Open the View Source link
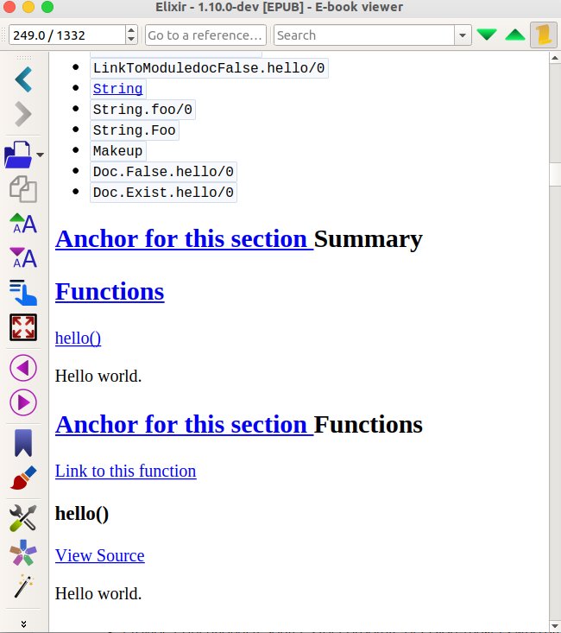Viewport: 561px width, 633px height. (100, 555)
